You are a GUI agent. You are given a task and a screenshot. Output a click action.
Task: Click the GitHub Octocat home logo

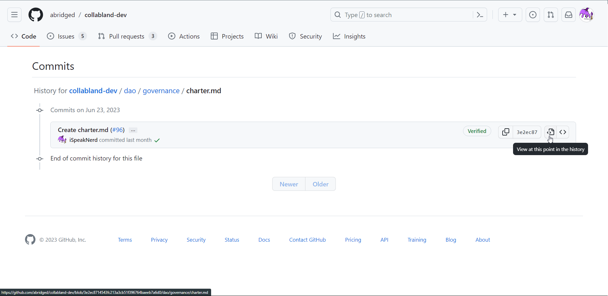click(36, 15)
